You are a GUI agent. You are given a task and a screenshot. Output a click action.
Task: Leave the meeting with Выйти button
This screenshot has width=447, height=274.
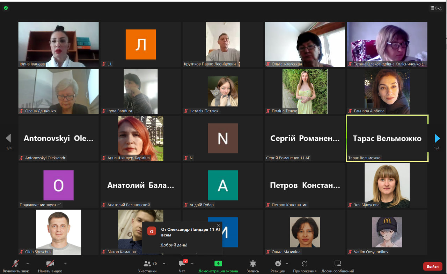coord(432,266)
